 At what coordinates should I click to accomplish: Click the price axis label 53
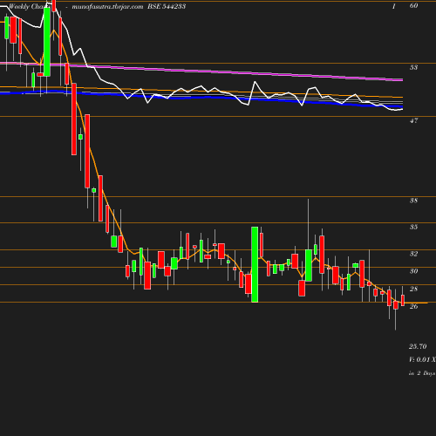click(413, 67)
